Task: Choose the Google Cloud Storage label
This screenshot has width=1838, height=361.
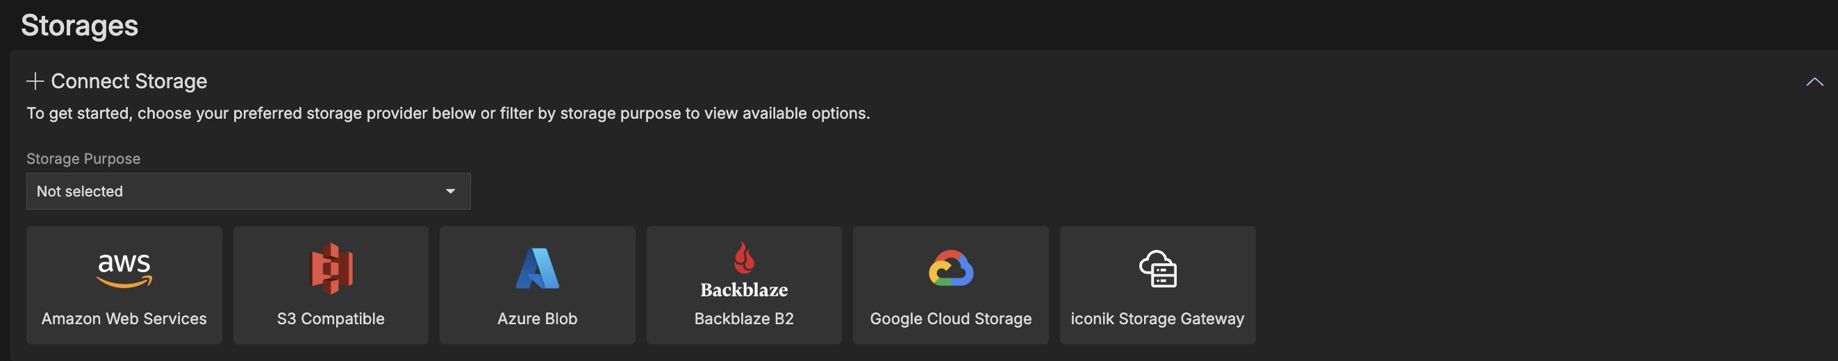Action: click(x=950, y=319)
